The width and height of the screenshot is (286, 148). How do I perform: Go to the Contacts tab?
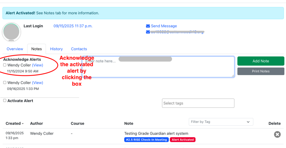point(79,49)
